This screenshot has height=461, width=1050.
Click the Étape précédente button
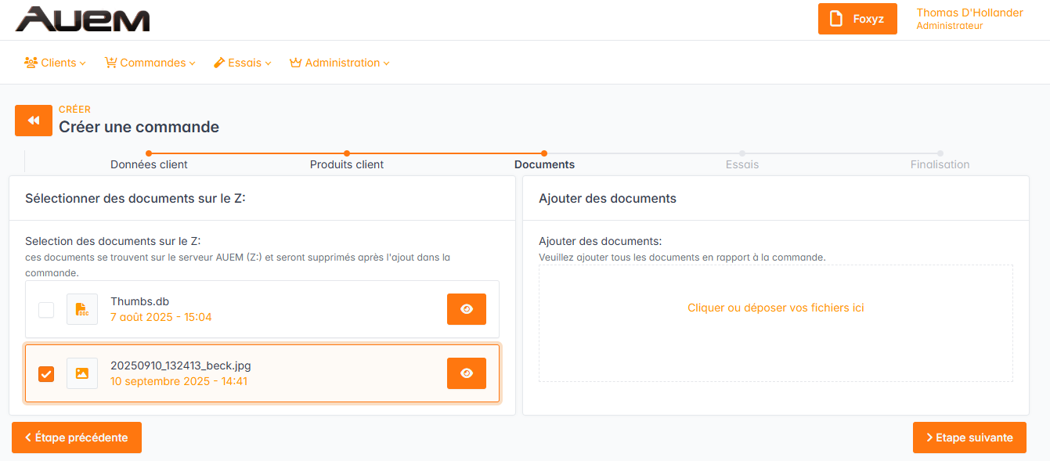coord(77,438)
